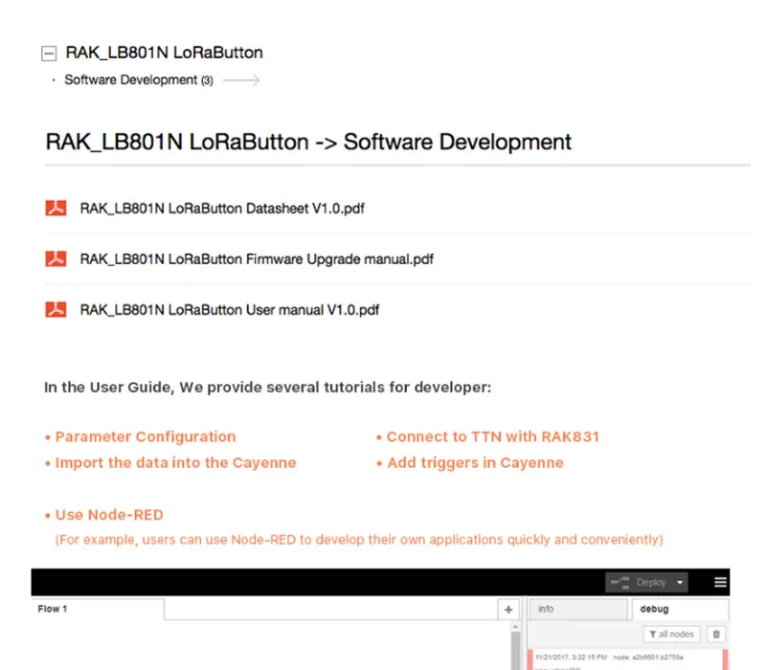Click Parameter Configuration text

tap(146, 436)
